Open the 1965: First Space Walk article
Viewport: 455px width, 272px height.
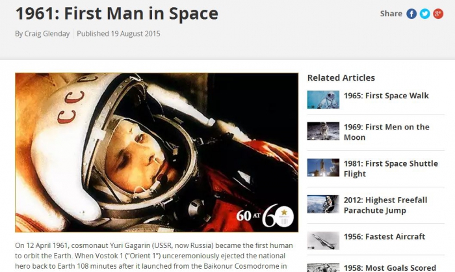tap(386, 96)
